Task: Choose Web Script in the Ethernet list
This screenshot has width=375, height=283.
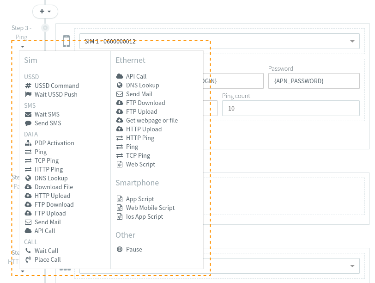Action: click(140, 164)
